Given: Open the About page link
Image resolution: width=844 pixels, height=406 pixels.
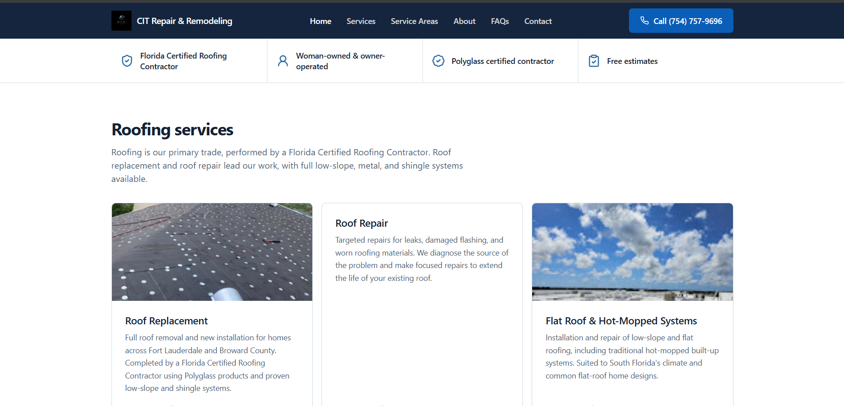Looking at the screenshot, I should tap(465, 21).
